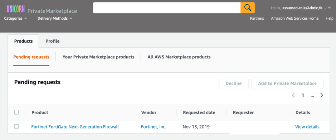Click the orange search magnifier button

248,8
